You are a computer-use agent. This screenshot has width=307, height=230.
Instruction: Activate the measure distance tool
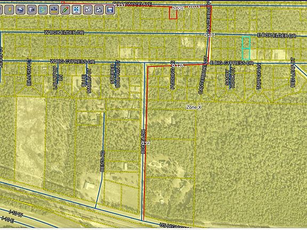[54, 10]
